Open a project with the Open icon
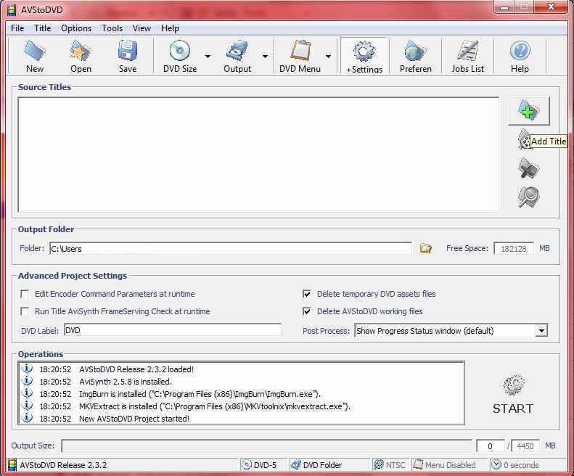 [81, 51]
